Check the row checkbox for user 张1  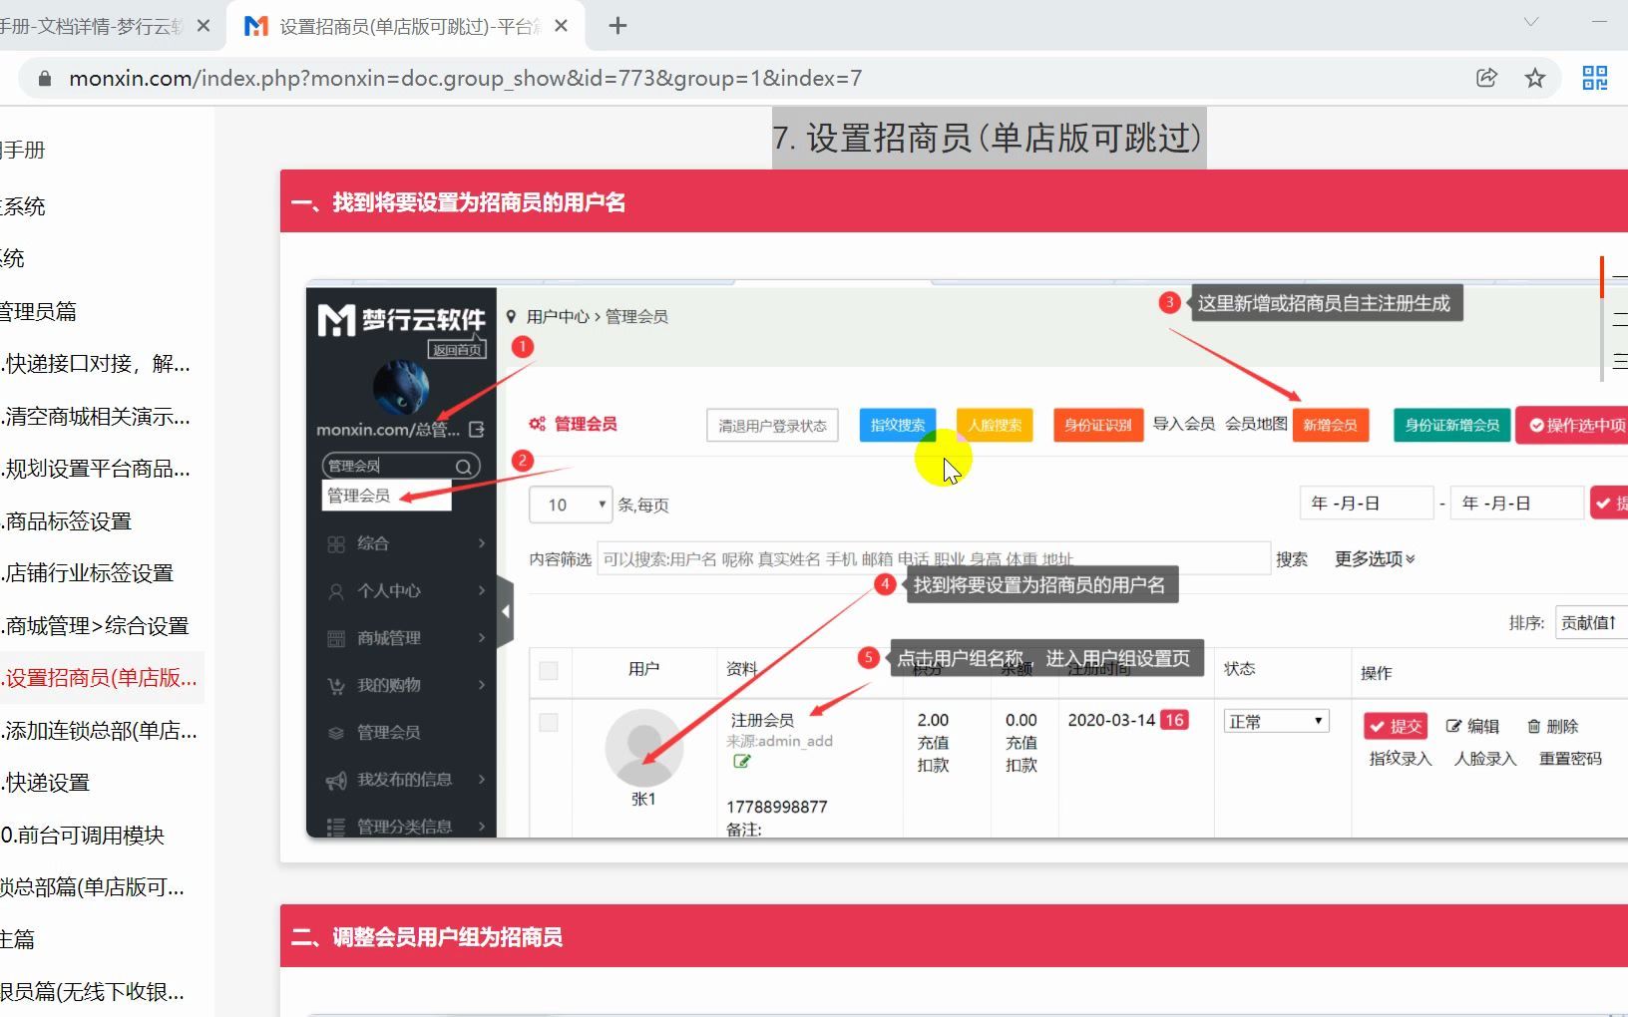pos(549,722)
